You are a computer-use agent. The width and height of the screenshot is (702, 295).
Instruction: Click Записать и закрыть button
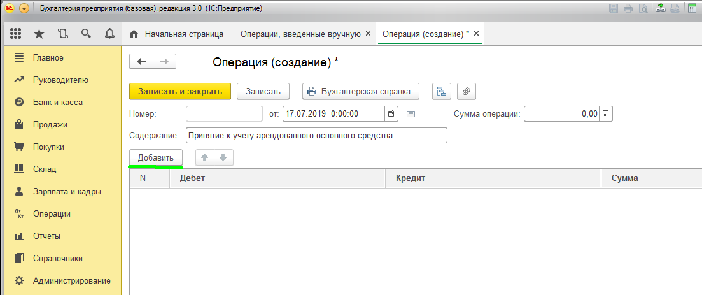tap(180, 91)
